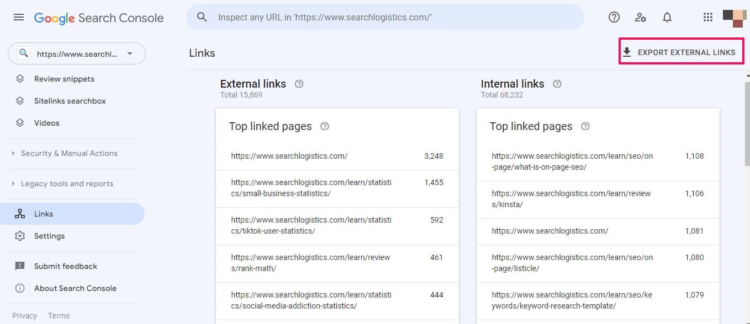Open the Videos report

pos(47,123)
